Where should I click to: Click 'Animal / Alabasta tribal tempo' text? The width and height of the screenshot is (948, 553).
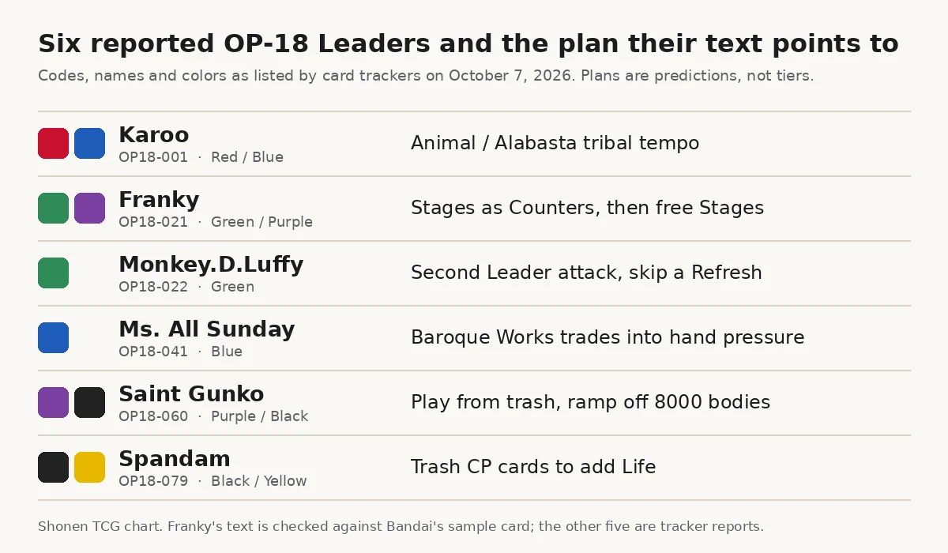tap(555, 144)
